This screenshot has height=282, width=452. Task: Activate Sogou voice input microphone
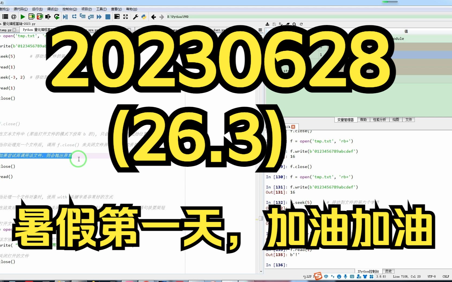coord(345,276)
